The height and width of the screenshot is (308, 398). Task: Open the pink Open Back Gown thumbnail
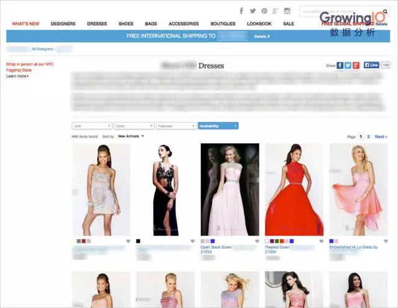coord(230,189)
